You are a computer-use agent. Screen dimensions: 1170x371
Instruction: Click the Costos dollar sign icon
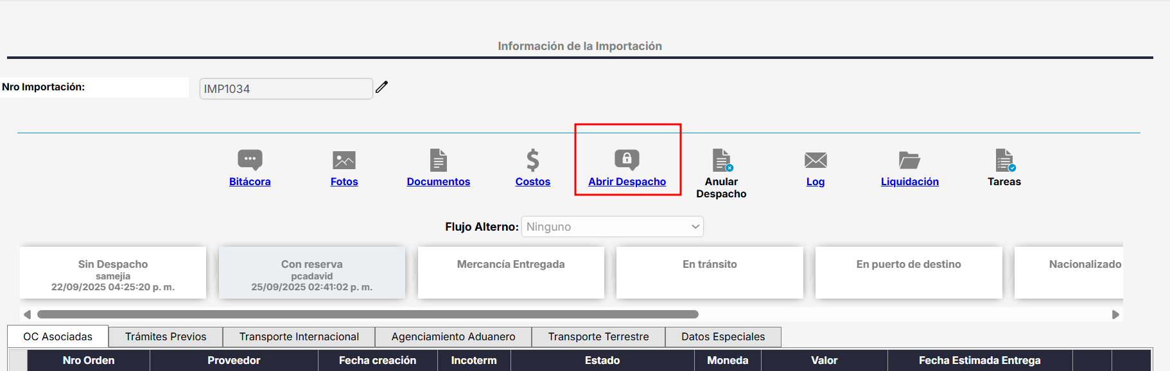tap(532, 160)
